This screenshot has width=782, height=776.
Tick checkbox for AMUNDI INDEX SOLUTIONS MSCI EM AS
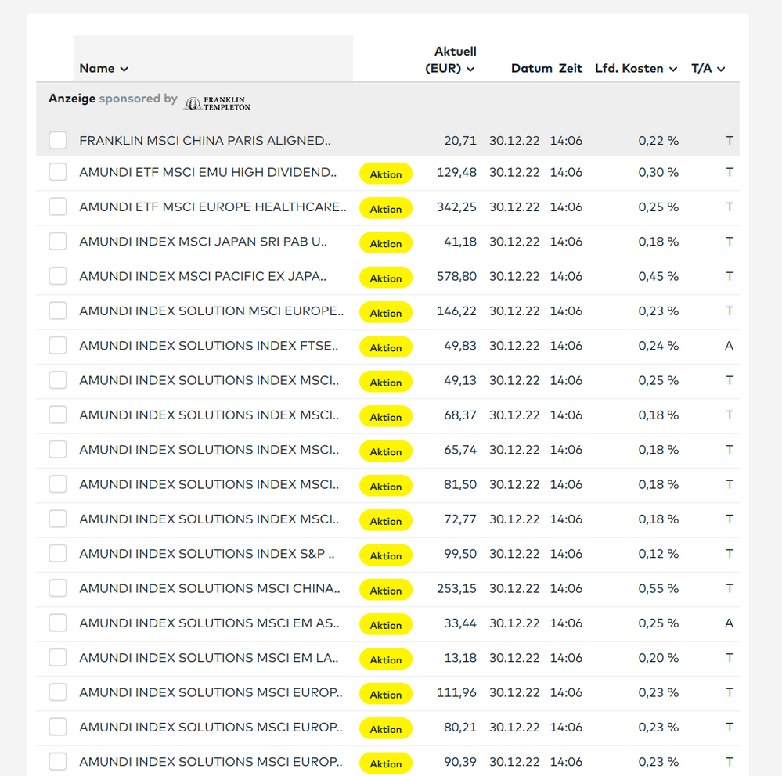[x=58, y=623]
